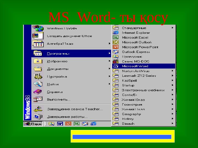Open the Geography program folder
Viewport: 198px width, 148px height.
(x=144, y=114)
